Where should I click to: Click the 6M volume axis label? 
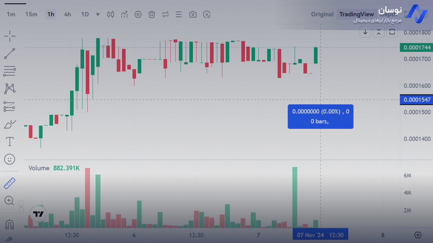point(408,176)
